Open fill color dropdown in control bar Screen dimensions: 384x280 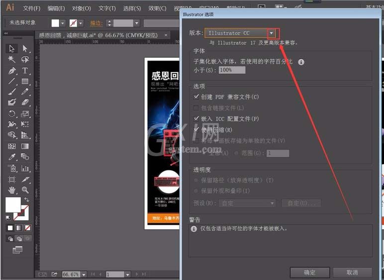pos(63,23)
